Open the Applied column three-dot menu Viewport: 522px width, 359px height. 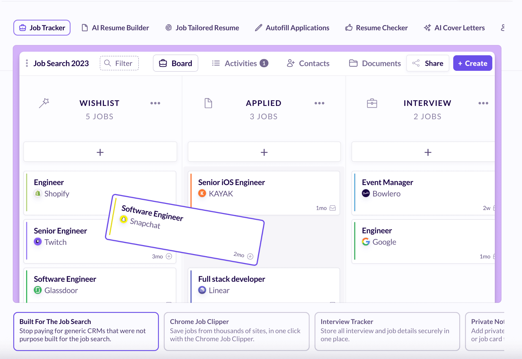coord(319,103)
